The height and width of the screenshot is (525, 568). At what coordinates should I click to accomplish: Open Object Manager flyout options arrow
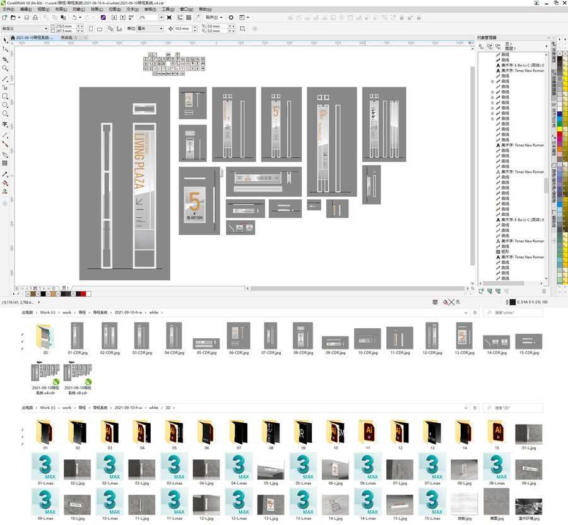547,46
